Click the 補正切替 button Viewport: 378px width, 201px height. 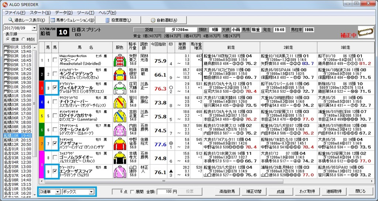[x=254, y=192]
